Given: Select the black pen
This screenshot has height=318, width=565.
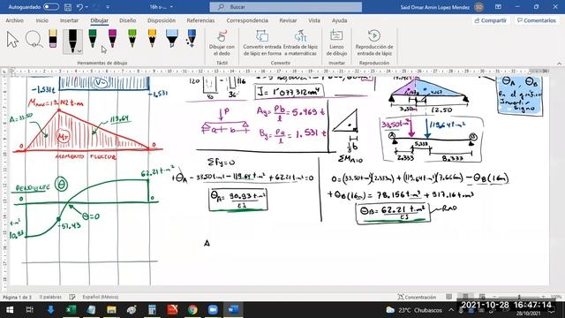Looking at the screenshot, I should click(72, 41).
